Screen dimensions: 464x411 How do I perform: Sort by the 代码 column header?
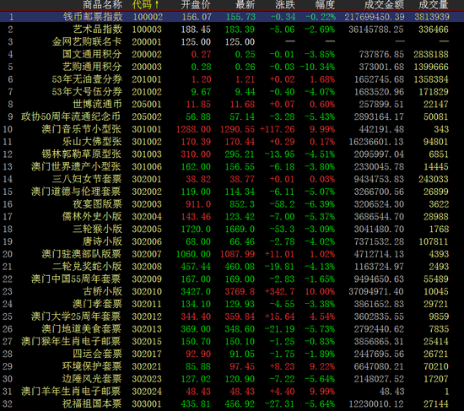pos(142,5)
